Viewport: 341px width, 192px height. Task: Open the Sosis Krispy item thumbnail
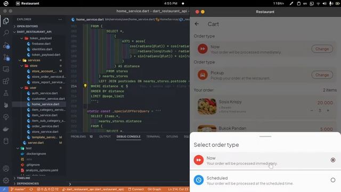point(207,107)
